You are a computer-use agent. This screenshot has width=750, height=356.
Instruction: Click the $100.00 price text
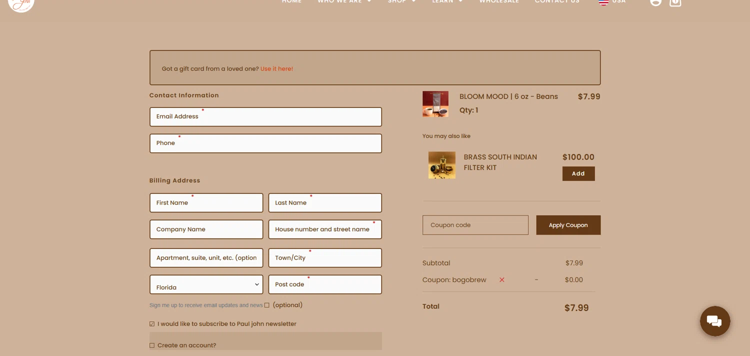pos(578,157)
